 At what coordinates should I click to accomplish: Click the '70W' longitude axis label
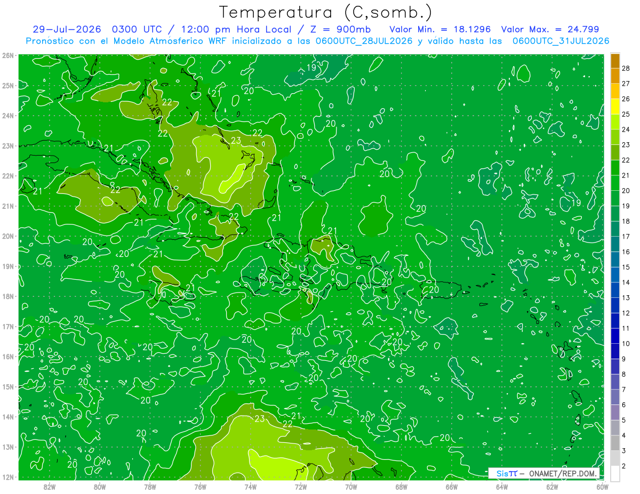pos(351,487)
